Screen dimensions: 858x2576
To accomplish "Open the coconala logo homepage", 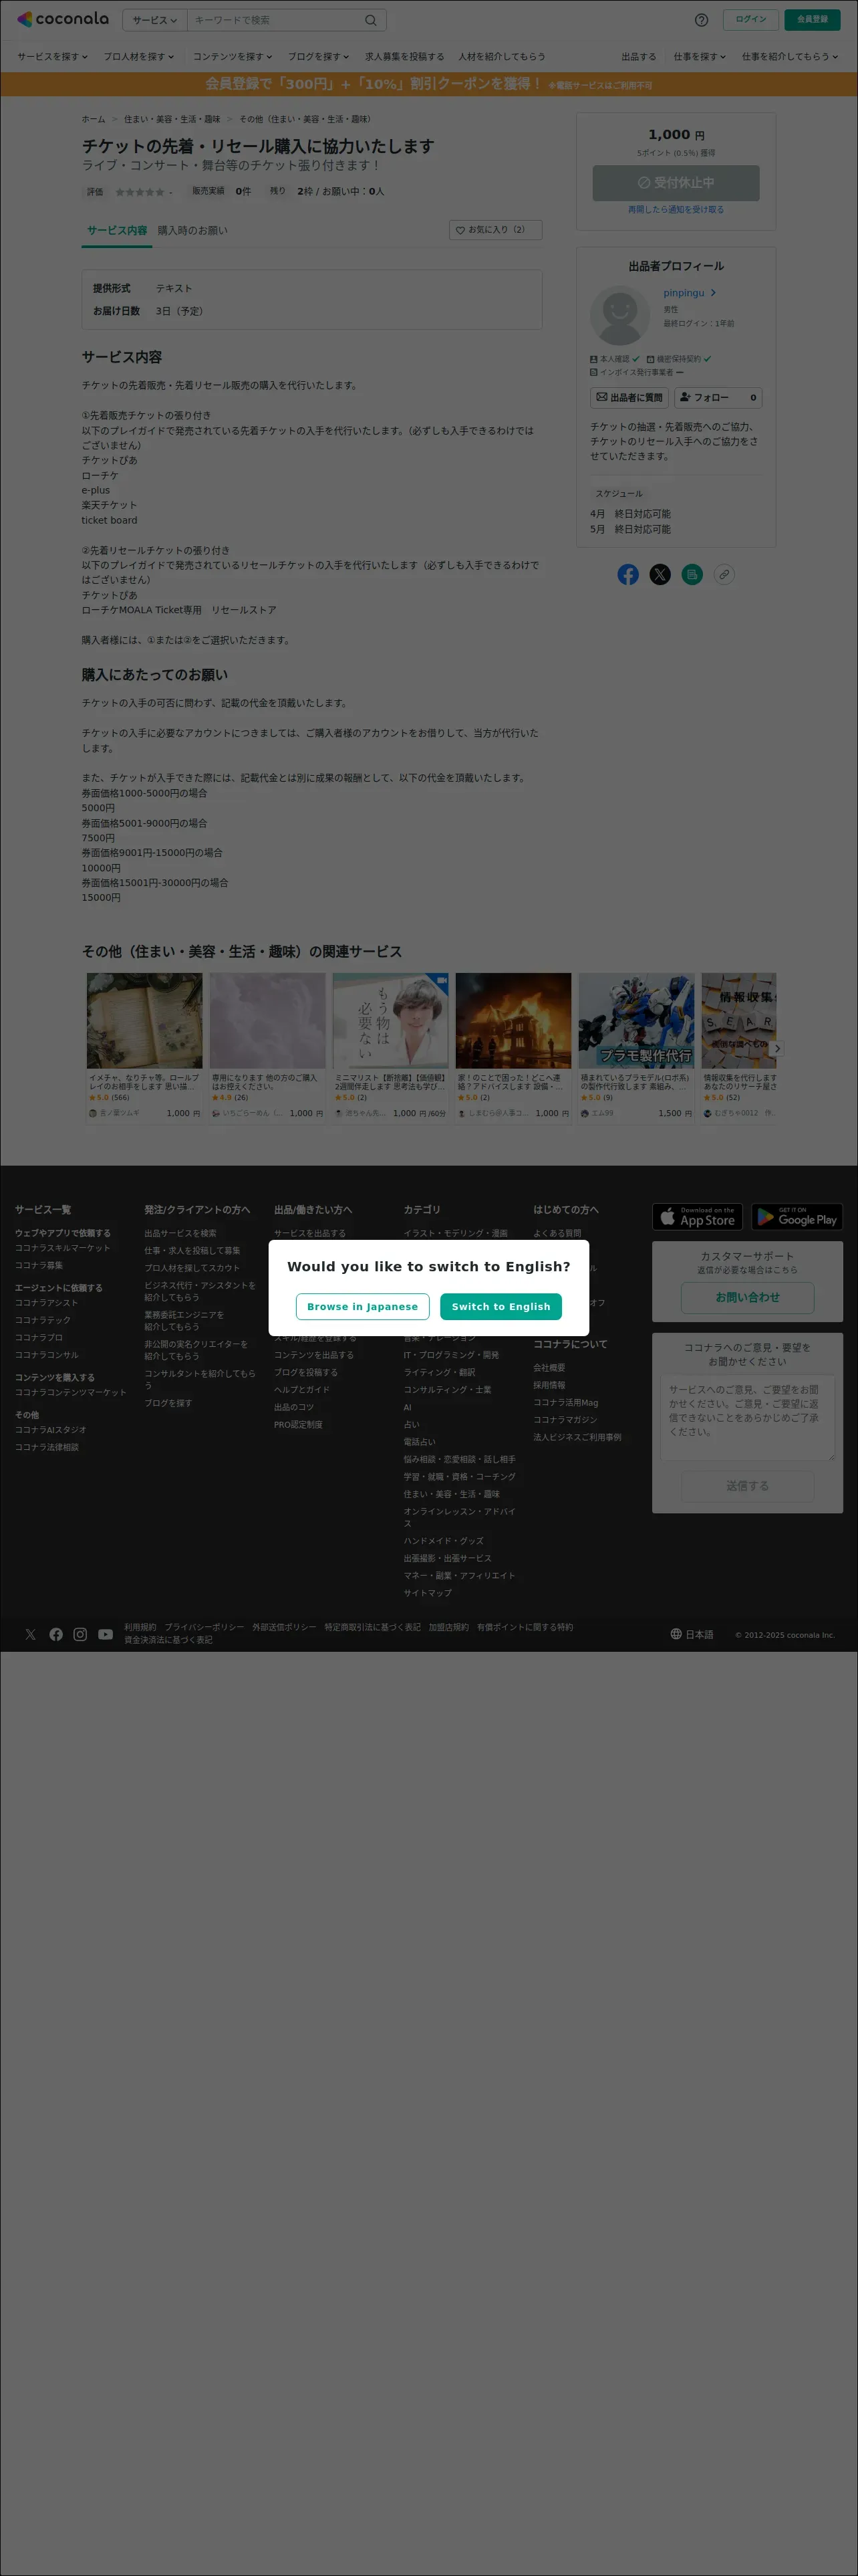I will tap(63, 19).
